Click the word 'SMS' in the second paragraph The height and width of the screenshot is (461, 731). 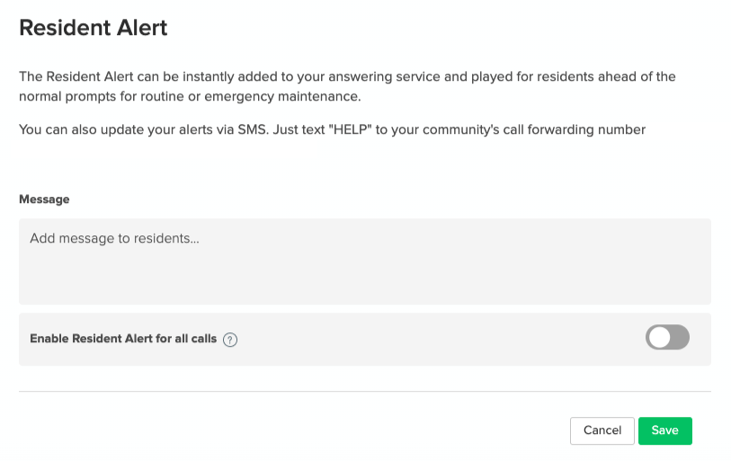253,129
